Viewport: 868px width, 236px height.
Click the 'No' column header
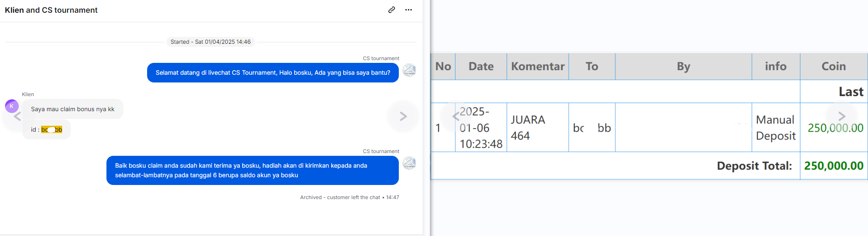point(443,67)
